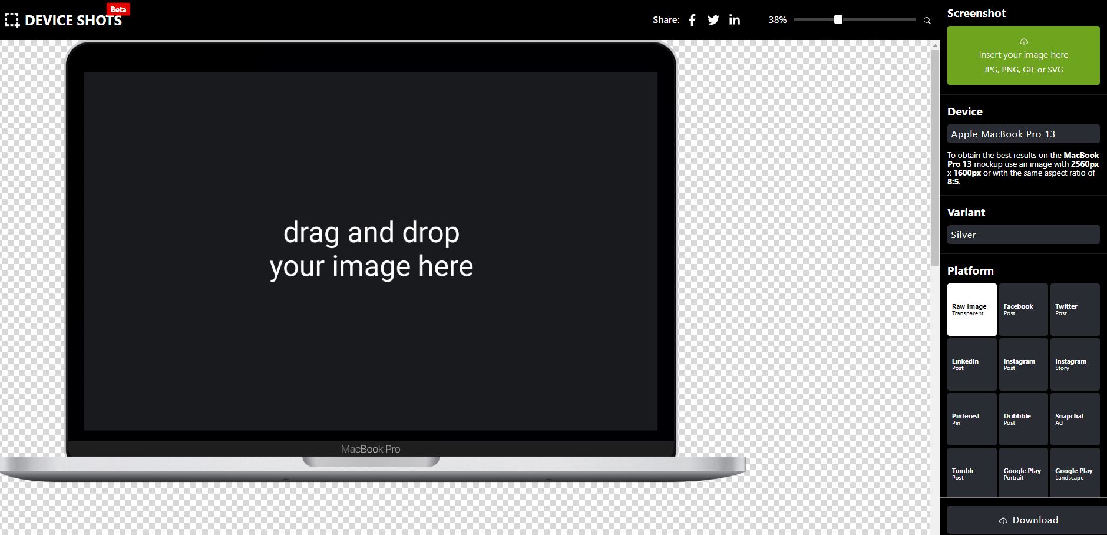Select the Snapchat Ad platform
1107x535 pixels.
[1075, 419]
